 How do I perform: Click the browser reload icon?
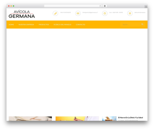pyautogui.click(x=100, y=6)
